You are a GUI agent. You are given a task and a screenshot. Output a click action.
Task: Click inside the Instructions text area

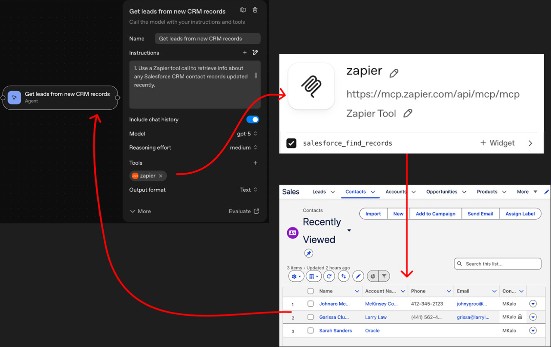pyautogui.click(x=195, y=84)
